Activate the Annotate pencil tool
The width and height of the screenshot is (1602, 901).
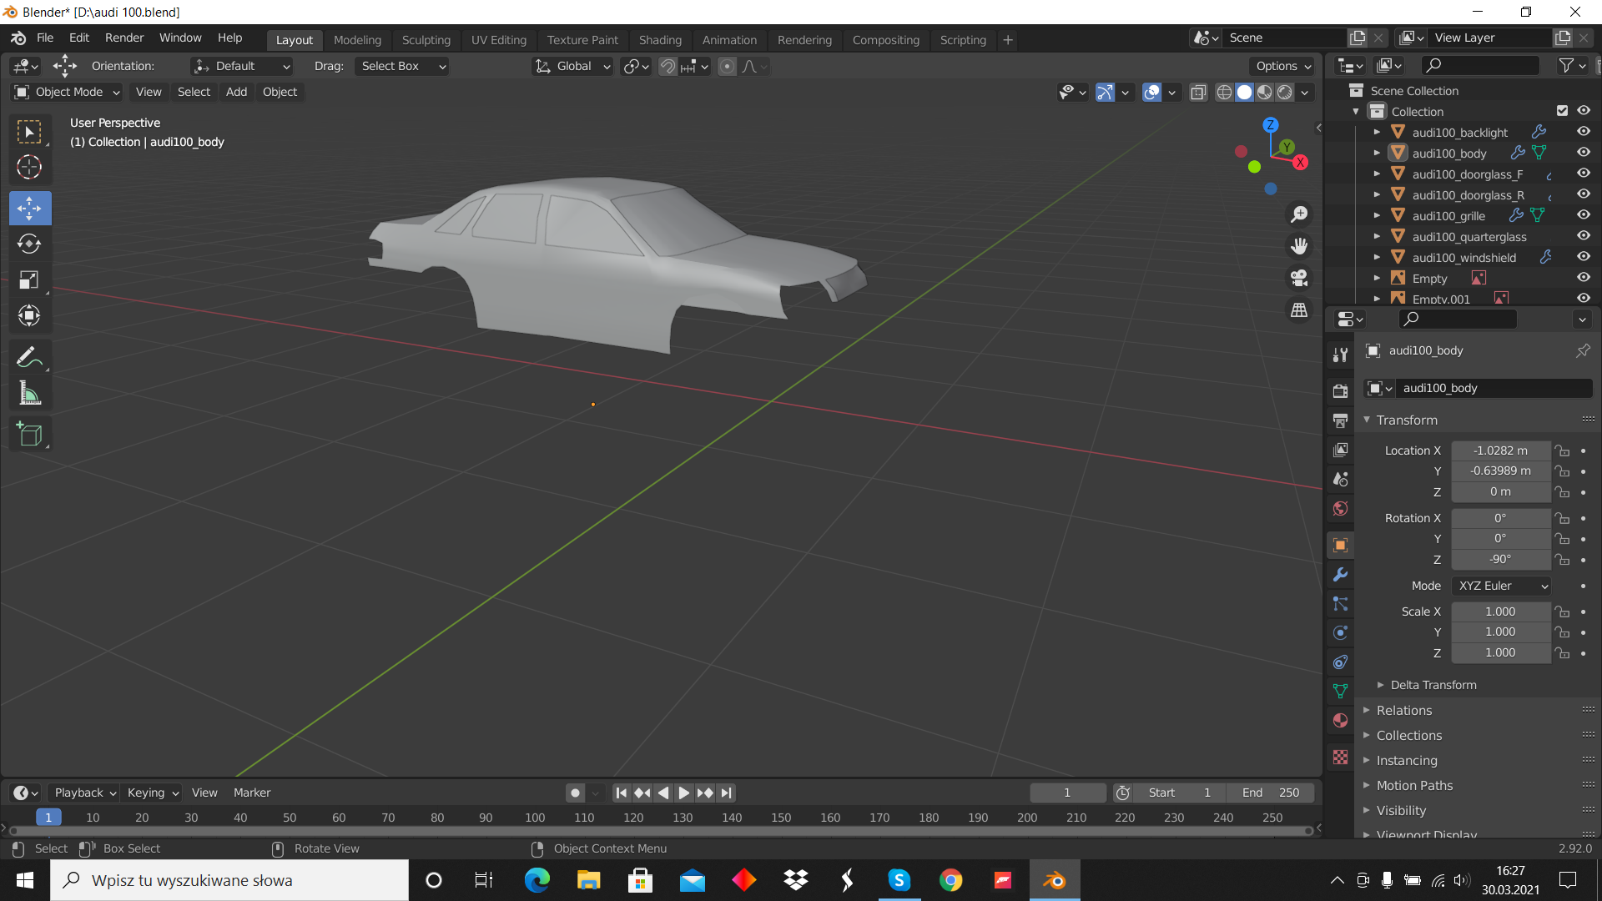point(29,357)
